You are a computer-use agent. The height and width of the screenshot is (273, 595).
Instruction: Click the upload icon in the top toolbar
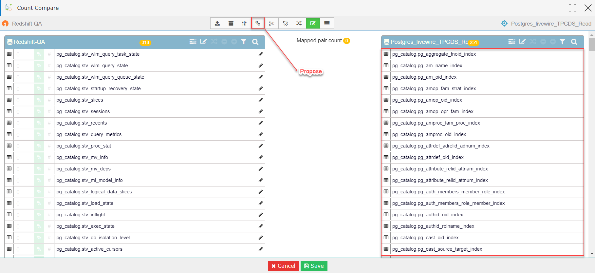tap(217, 23)
